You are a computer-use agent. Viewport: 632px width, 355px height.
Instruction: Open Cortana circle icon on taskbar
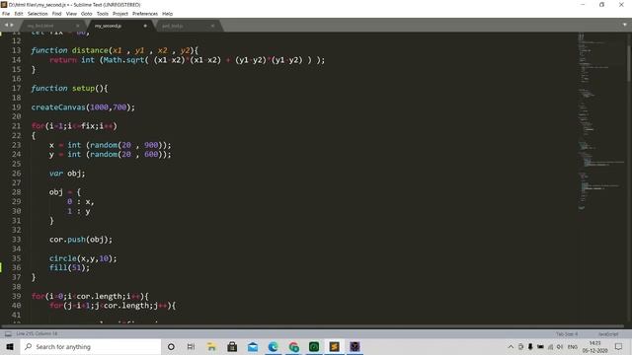[171, 346]
